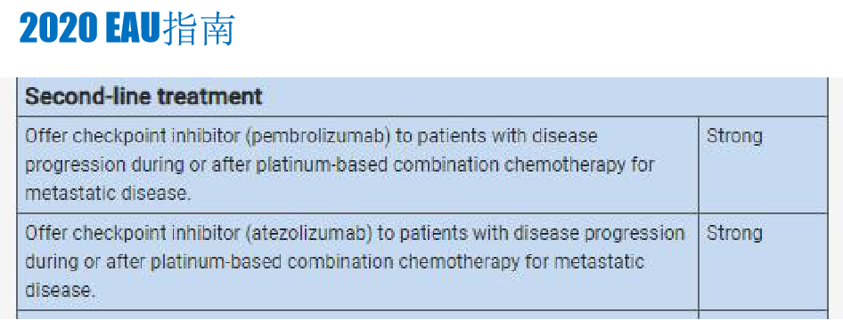The width and height of the screenshot is (843, 320).
Task: Click 'Offer checkpoint inhibitor' in first row
Action: (132, 136)
